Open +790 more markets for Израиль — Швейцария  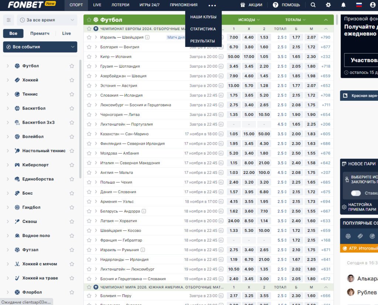pyautogui.click(x=326, y=37)
